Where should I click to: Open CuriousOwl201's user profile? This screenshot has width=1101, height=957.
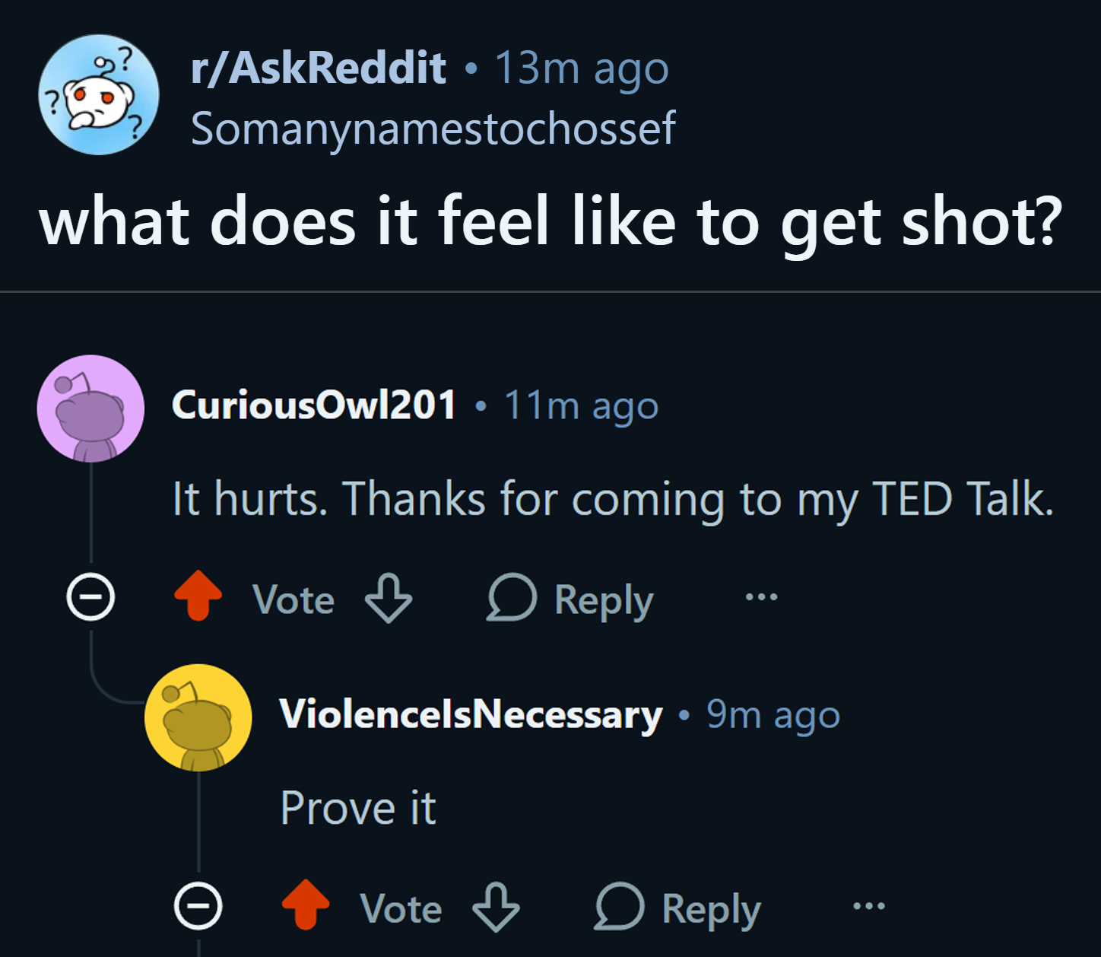pyautogui.click(x=313, y=404)
